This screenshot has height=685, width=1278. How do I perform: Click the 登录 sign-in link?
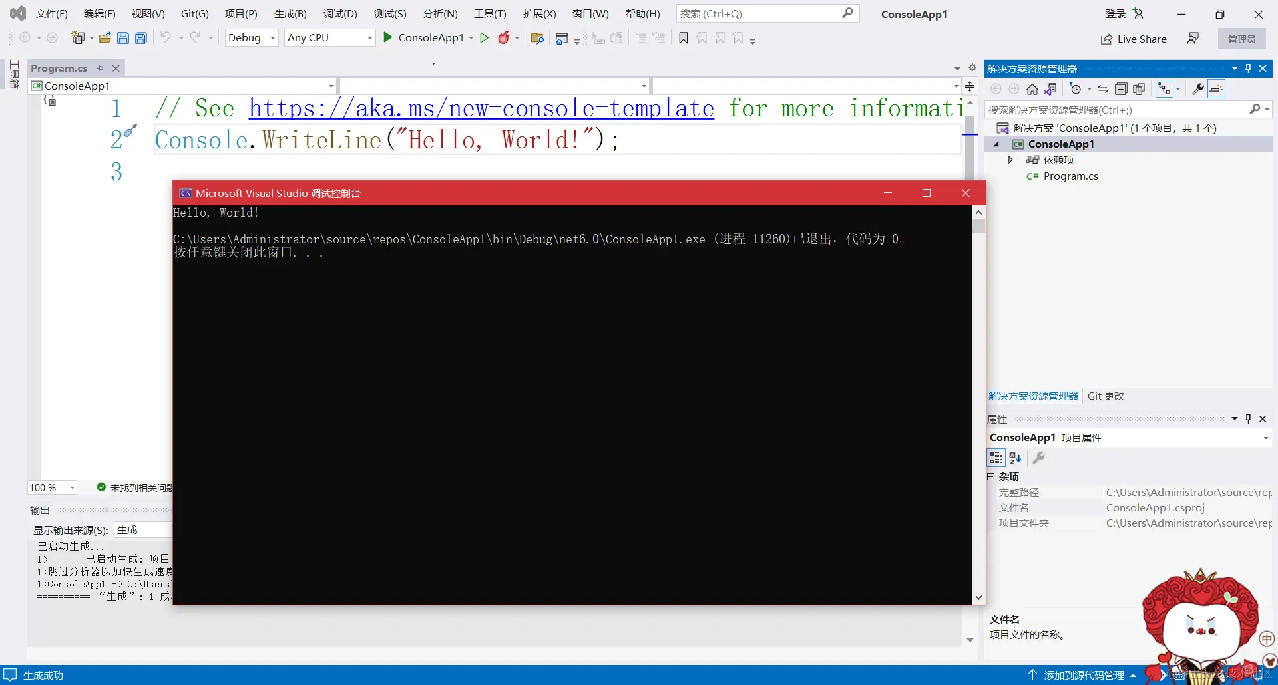(x=1115, y=13)
